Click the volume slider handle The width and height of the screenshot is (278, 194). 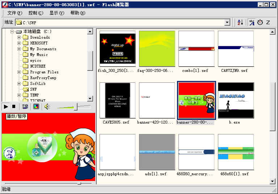click(76, 107)
